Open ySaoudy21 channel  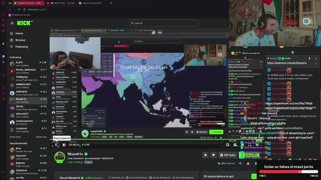coord(28,115)
